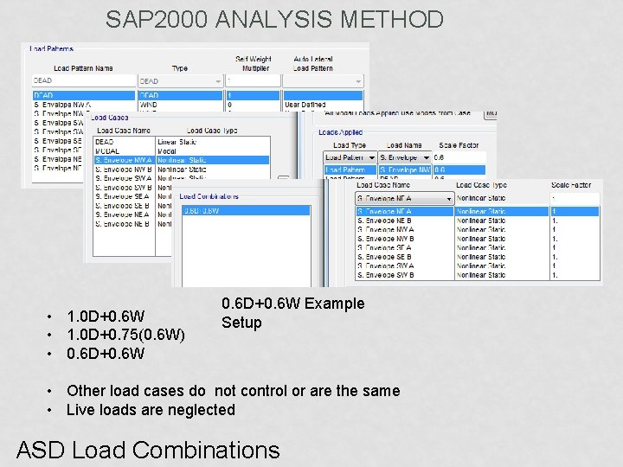Click scale factor in S. Envelope NW A row
The image size is (623, 467).
[x=554, y=229]
